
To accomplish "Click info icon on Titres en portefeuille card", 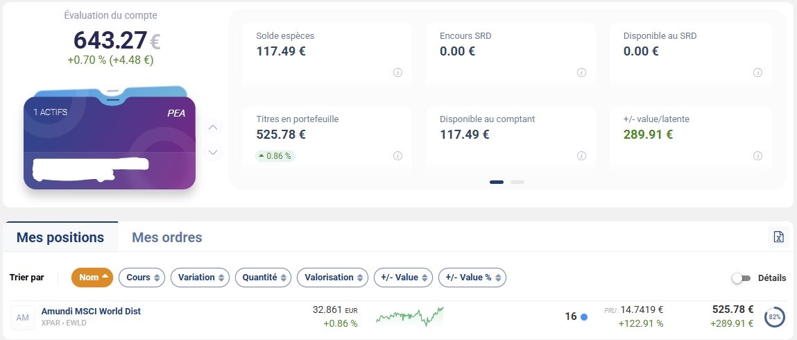I will click(398, 156).
